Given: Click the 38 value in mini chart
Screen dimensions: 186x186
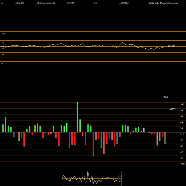Looking at the screenshot, I should pyautogui.click(x=120, y=176).
